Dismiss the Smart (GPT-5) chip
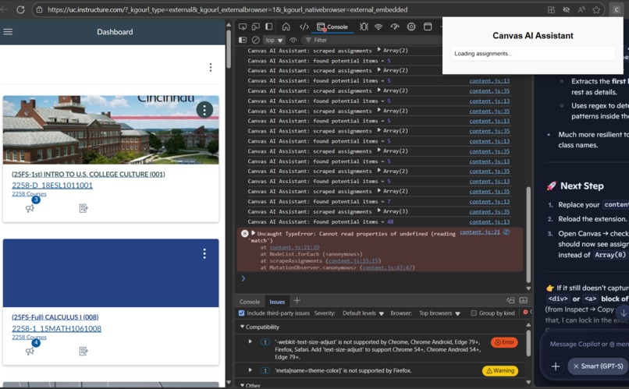 tap(576, 366)
